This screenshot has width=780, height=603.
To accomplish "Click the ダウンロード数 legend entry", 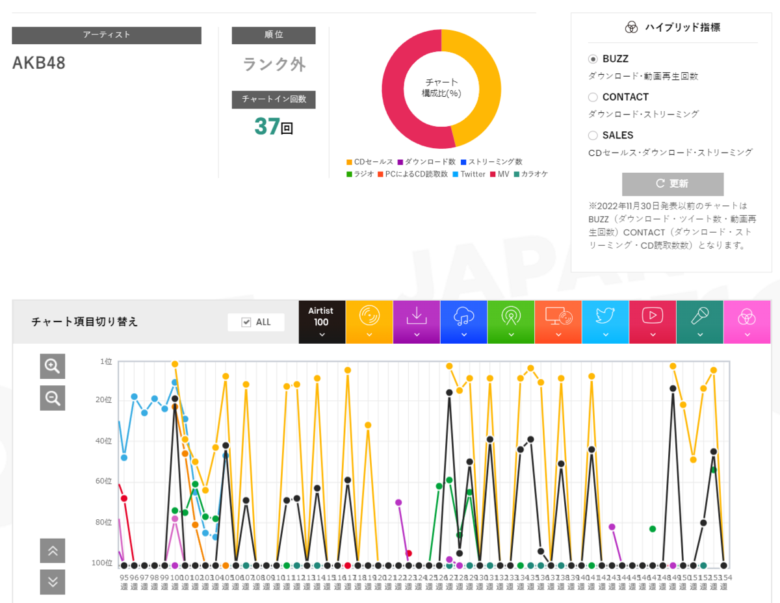I will coord(426,162).
